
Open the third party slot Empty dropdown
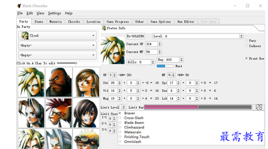tap(57, 55)
